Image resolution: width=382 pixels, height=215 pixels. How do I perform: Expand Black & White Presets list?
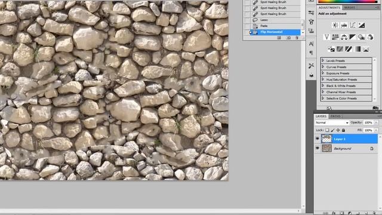(x=323, y=86)
